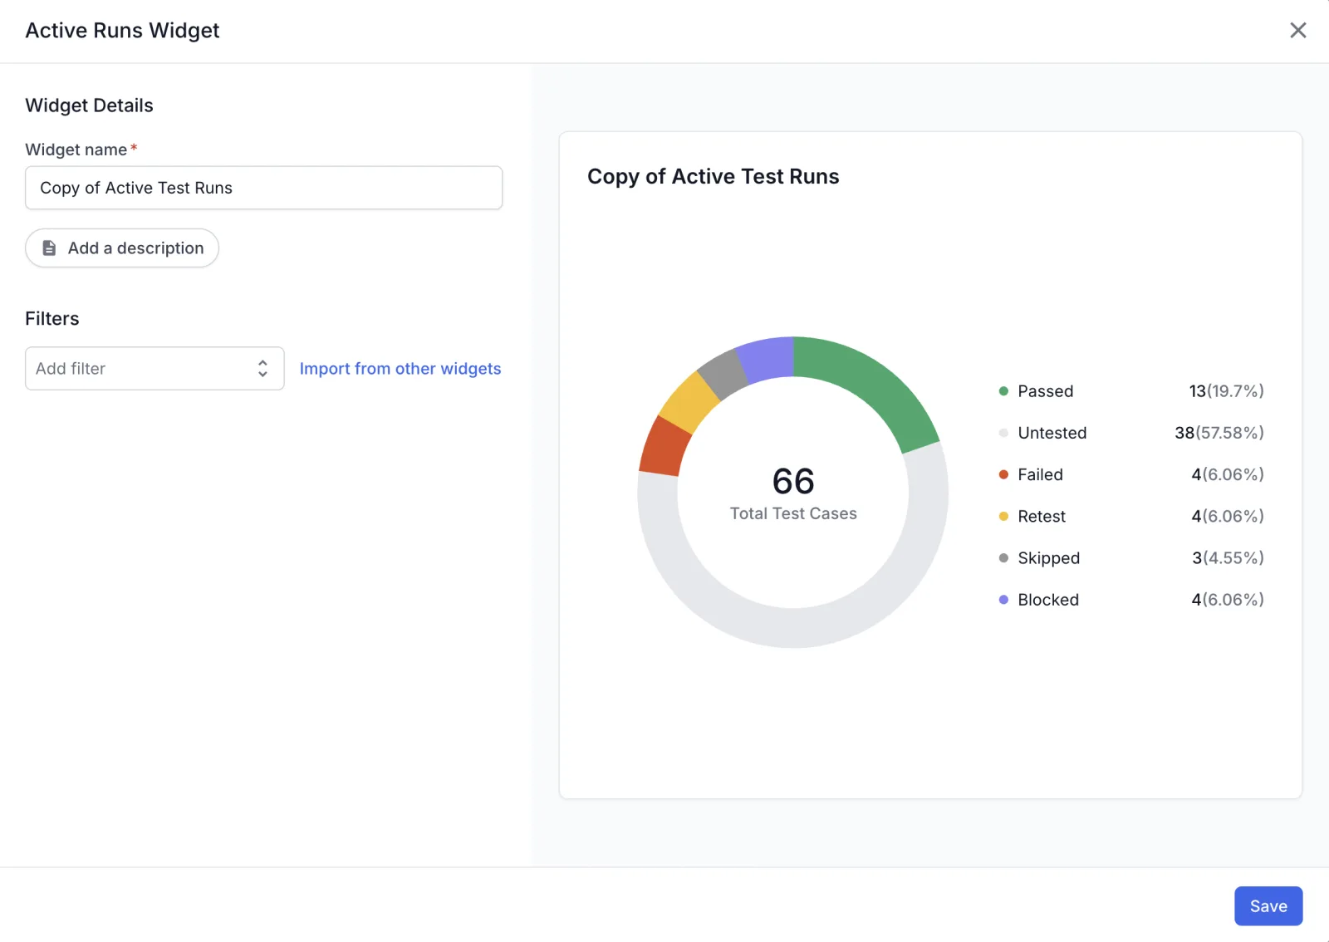
Task: Click the Retest legend label
Action: [x=1042, y=517]
